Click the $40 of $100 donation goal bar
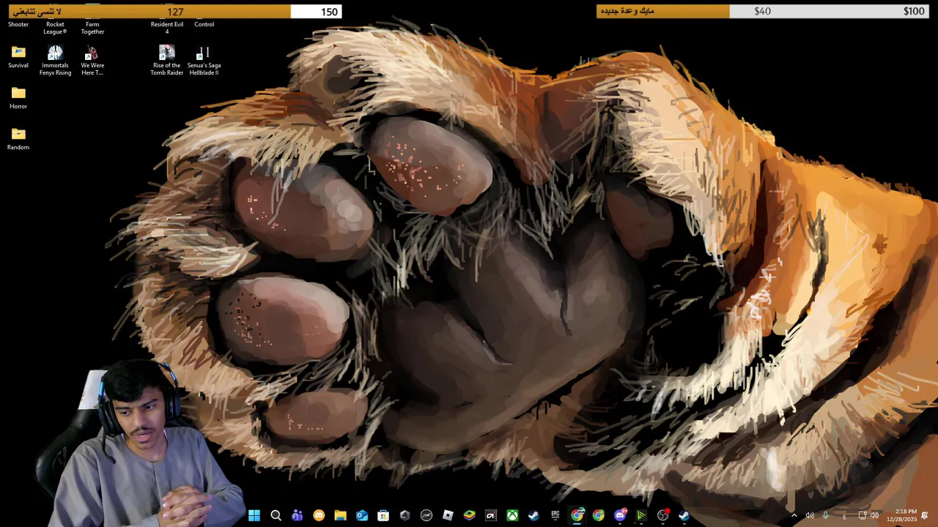938x527 pixels. [764, 11]
